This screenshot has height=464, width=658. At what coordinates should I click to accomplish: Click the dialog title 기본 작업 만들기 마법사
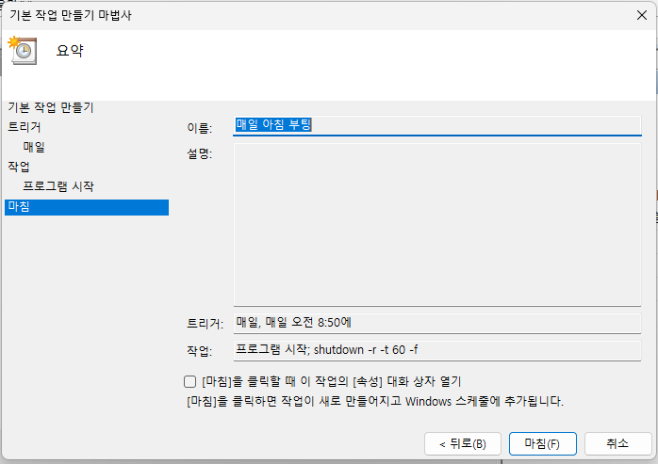(71, 15)
